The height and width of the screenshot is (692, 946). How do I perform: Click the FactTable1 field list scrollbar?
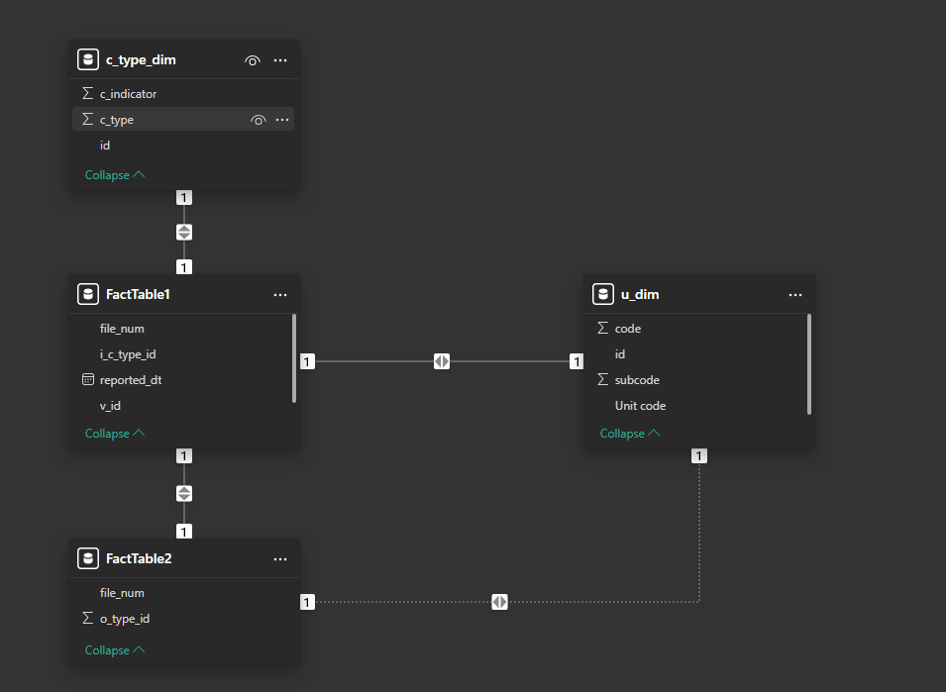294,358
